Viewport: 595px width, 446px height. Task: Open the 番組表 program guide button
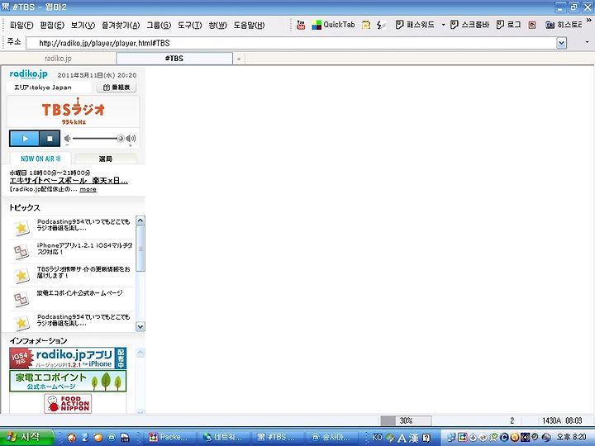117,88
